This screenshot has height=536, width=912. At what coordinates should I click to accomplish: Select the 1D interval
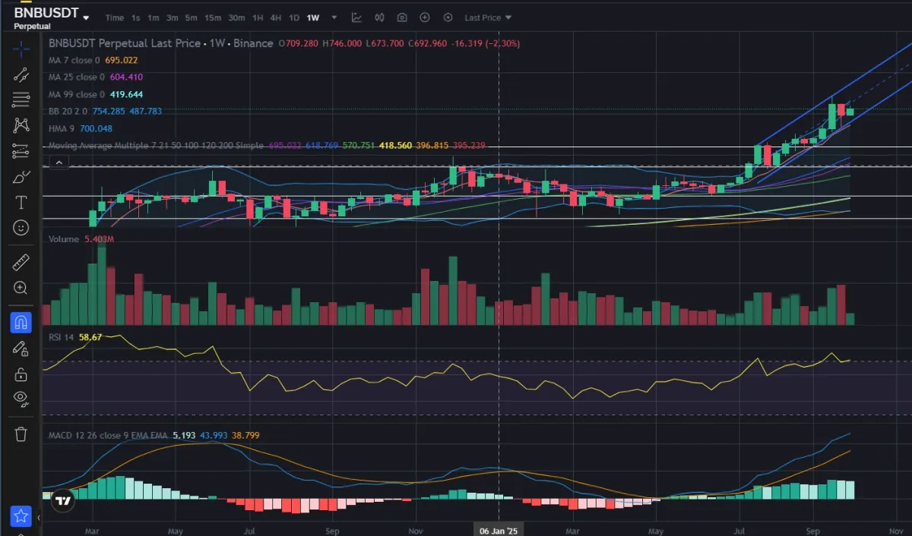point(294,17)
